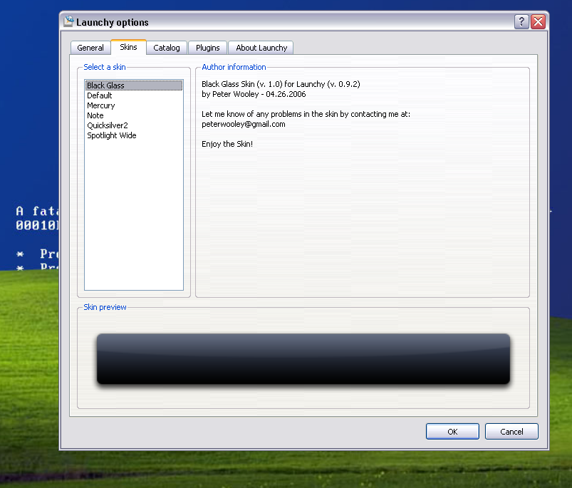Click the peterwooley@gmail.com email text
572x488 pixels.
[244, 124]
